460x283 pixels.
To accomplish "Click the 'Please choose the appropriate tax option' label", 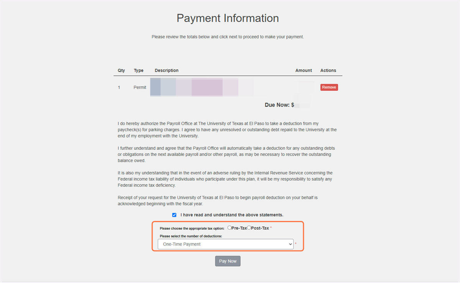I will [x=192, y=228].
